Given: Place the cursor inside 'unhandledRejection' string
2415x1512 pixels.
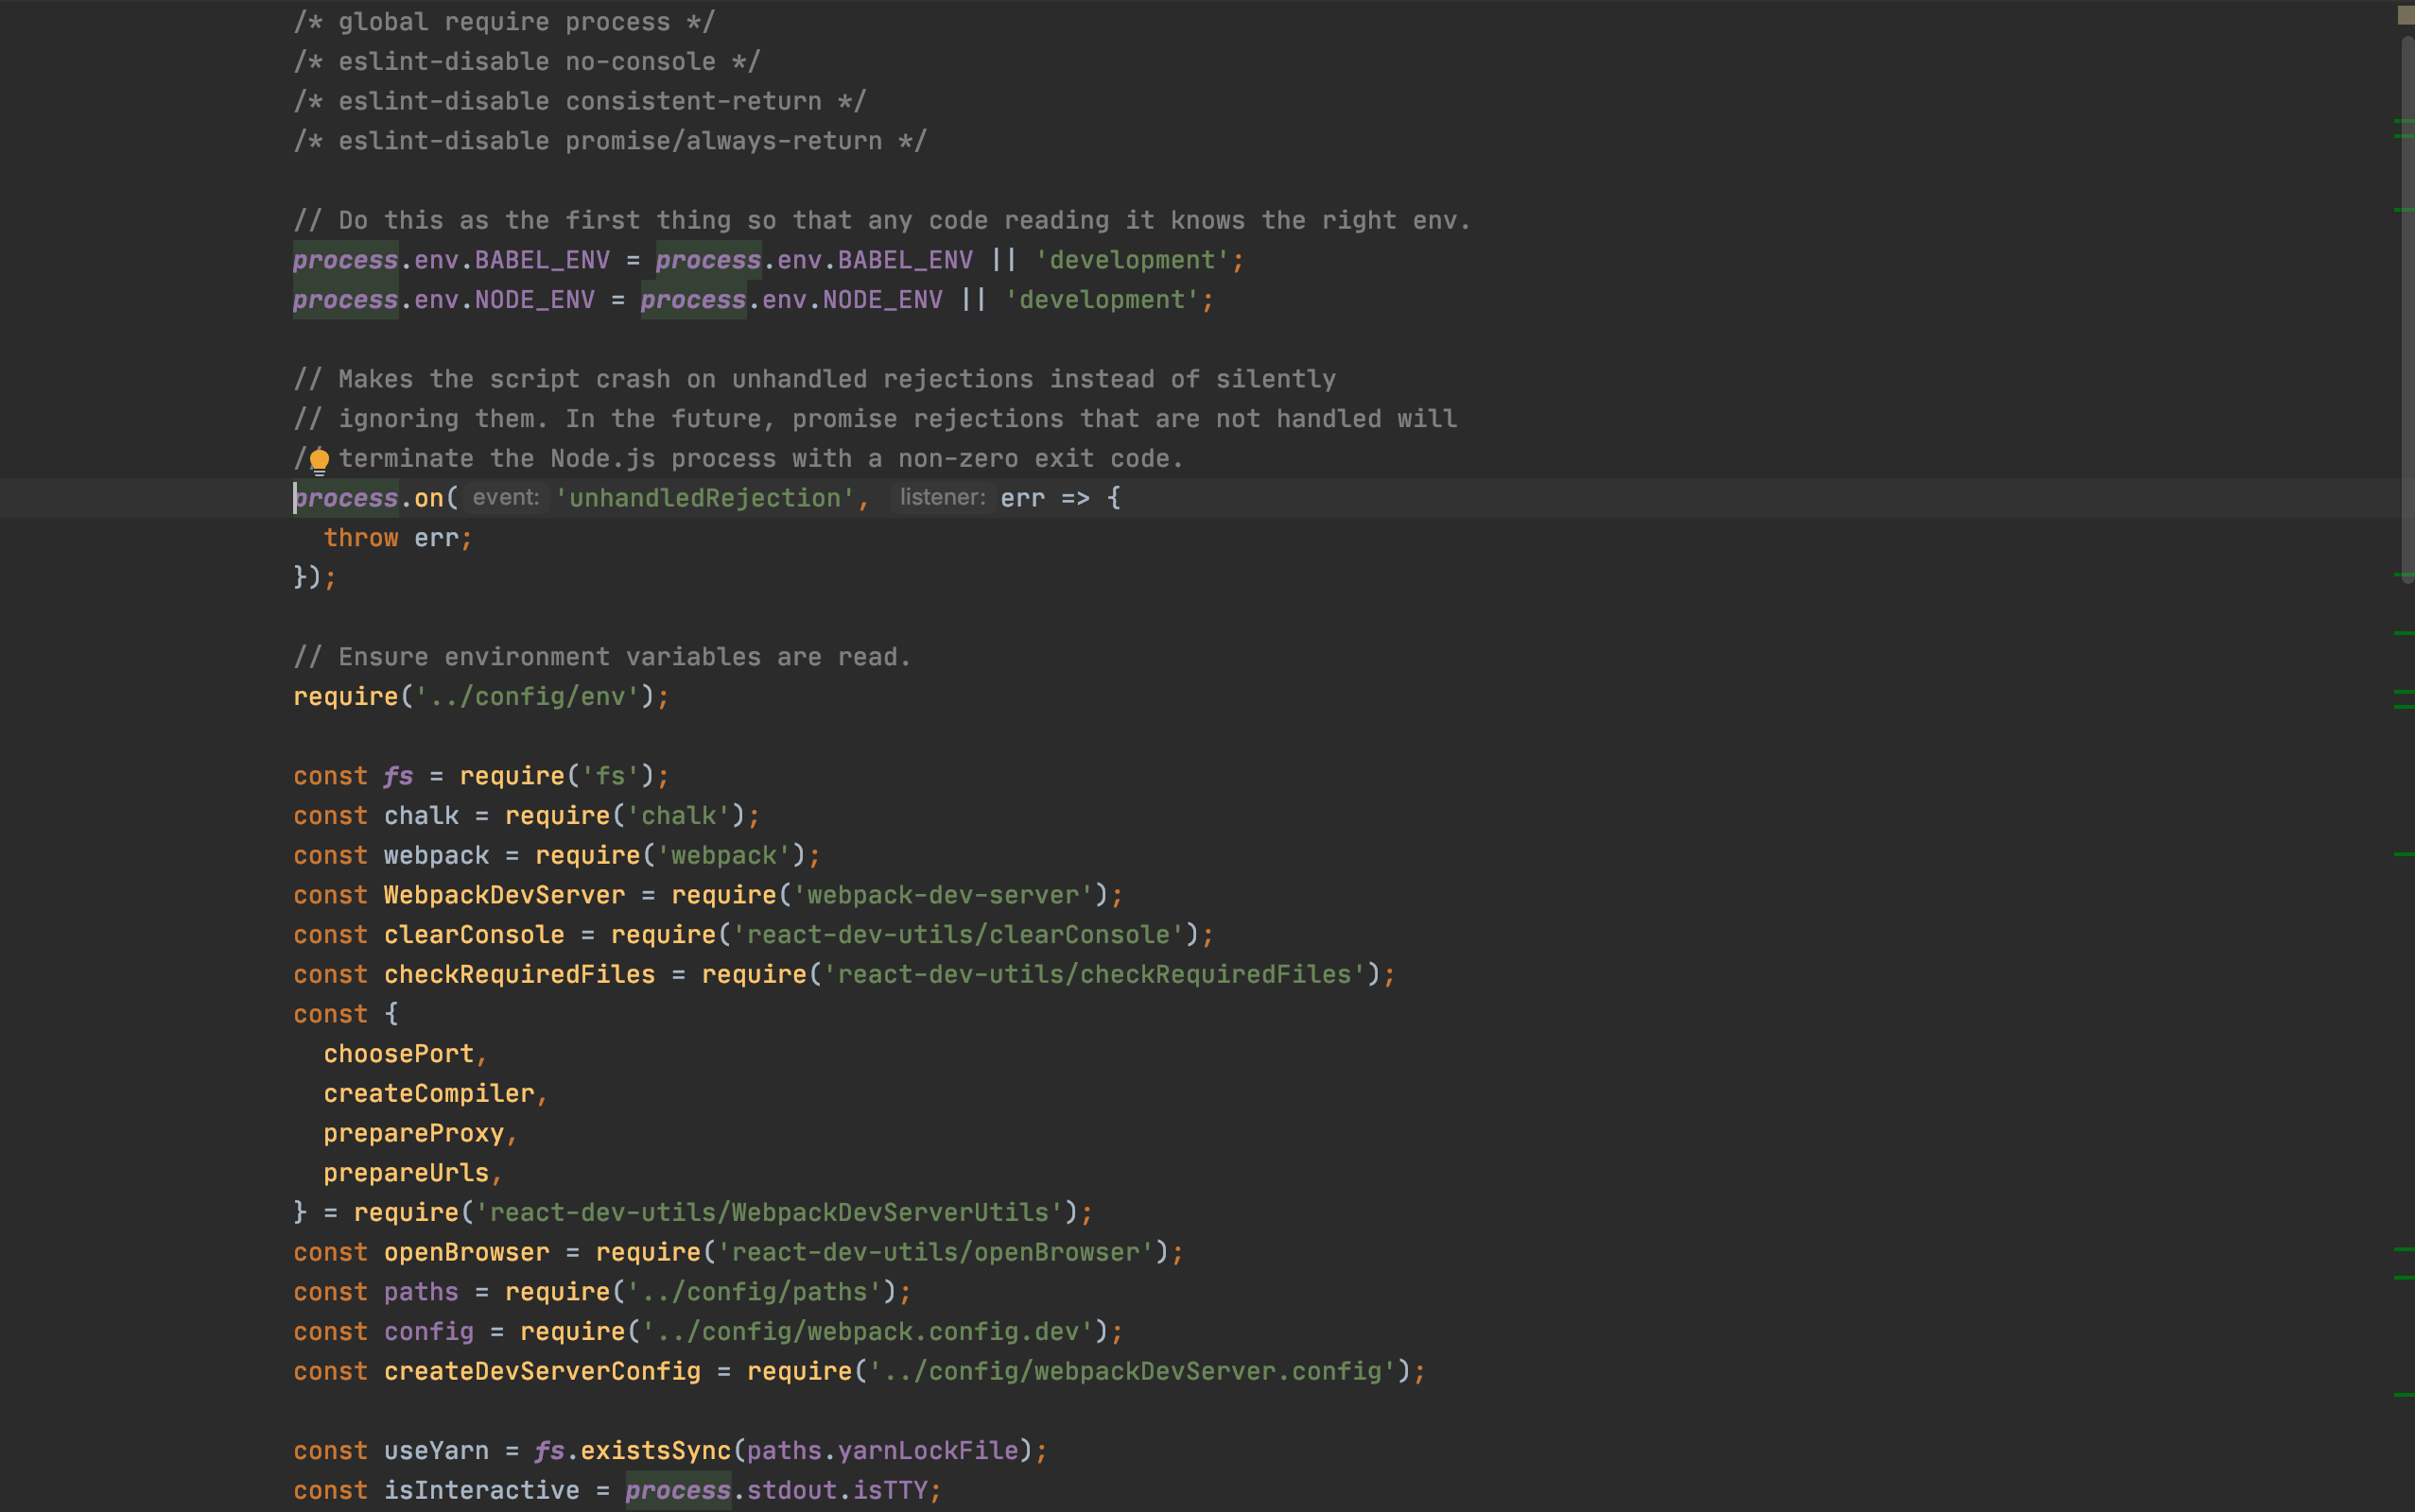Looking at the screenshot, I should pos(705,497).
